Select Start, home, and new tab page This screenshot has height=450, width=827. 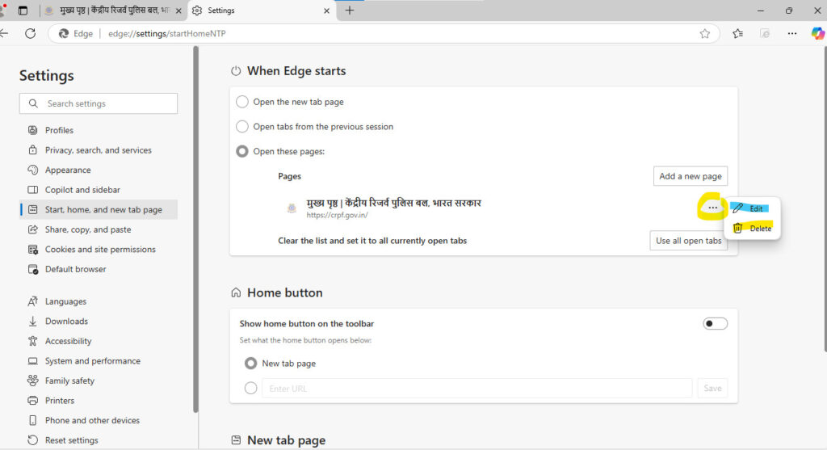pyautogui.click(x=99, y=209)
